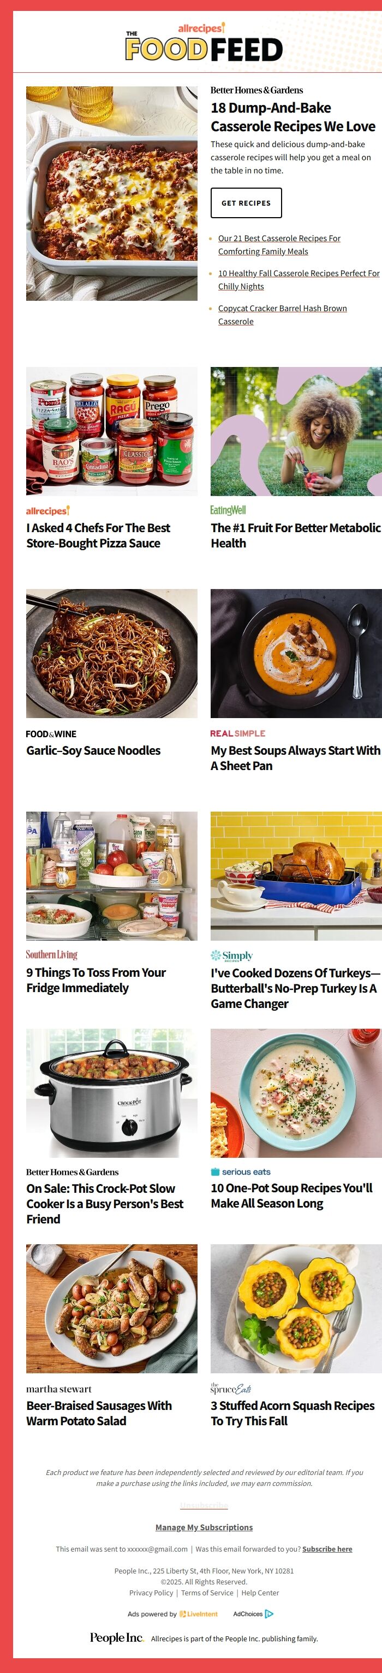Click the Real Simple logo
The height and width of the screenshot is (1673, 382).
(237, 733)
